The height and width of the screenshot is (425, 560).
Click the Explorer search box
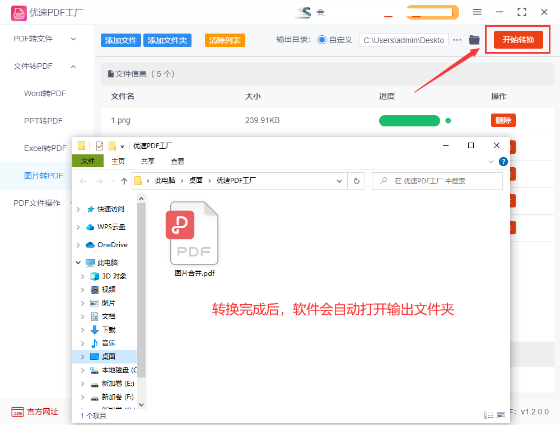pyautogui.click(x=437, y=181)
